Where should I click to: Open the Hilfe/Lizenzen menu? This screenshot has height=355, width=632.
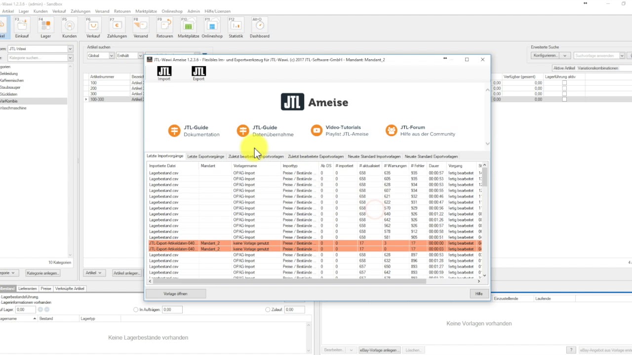pyautogui.click(x=217, y=11)
